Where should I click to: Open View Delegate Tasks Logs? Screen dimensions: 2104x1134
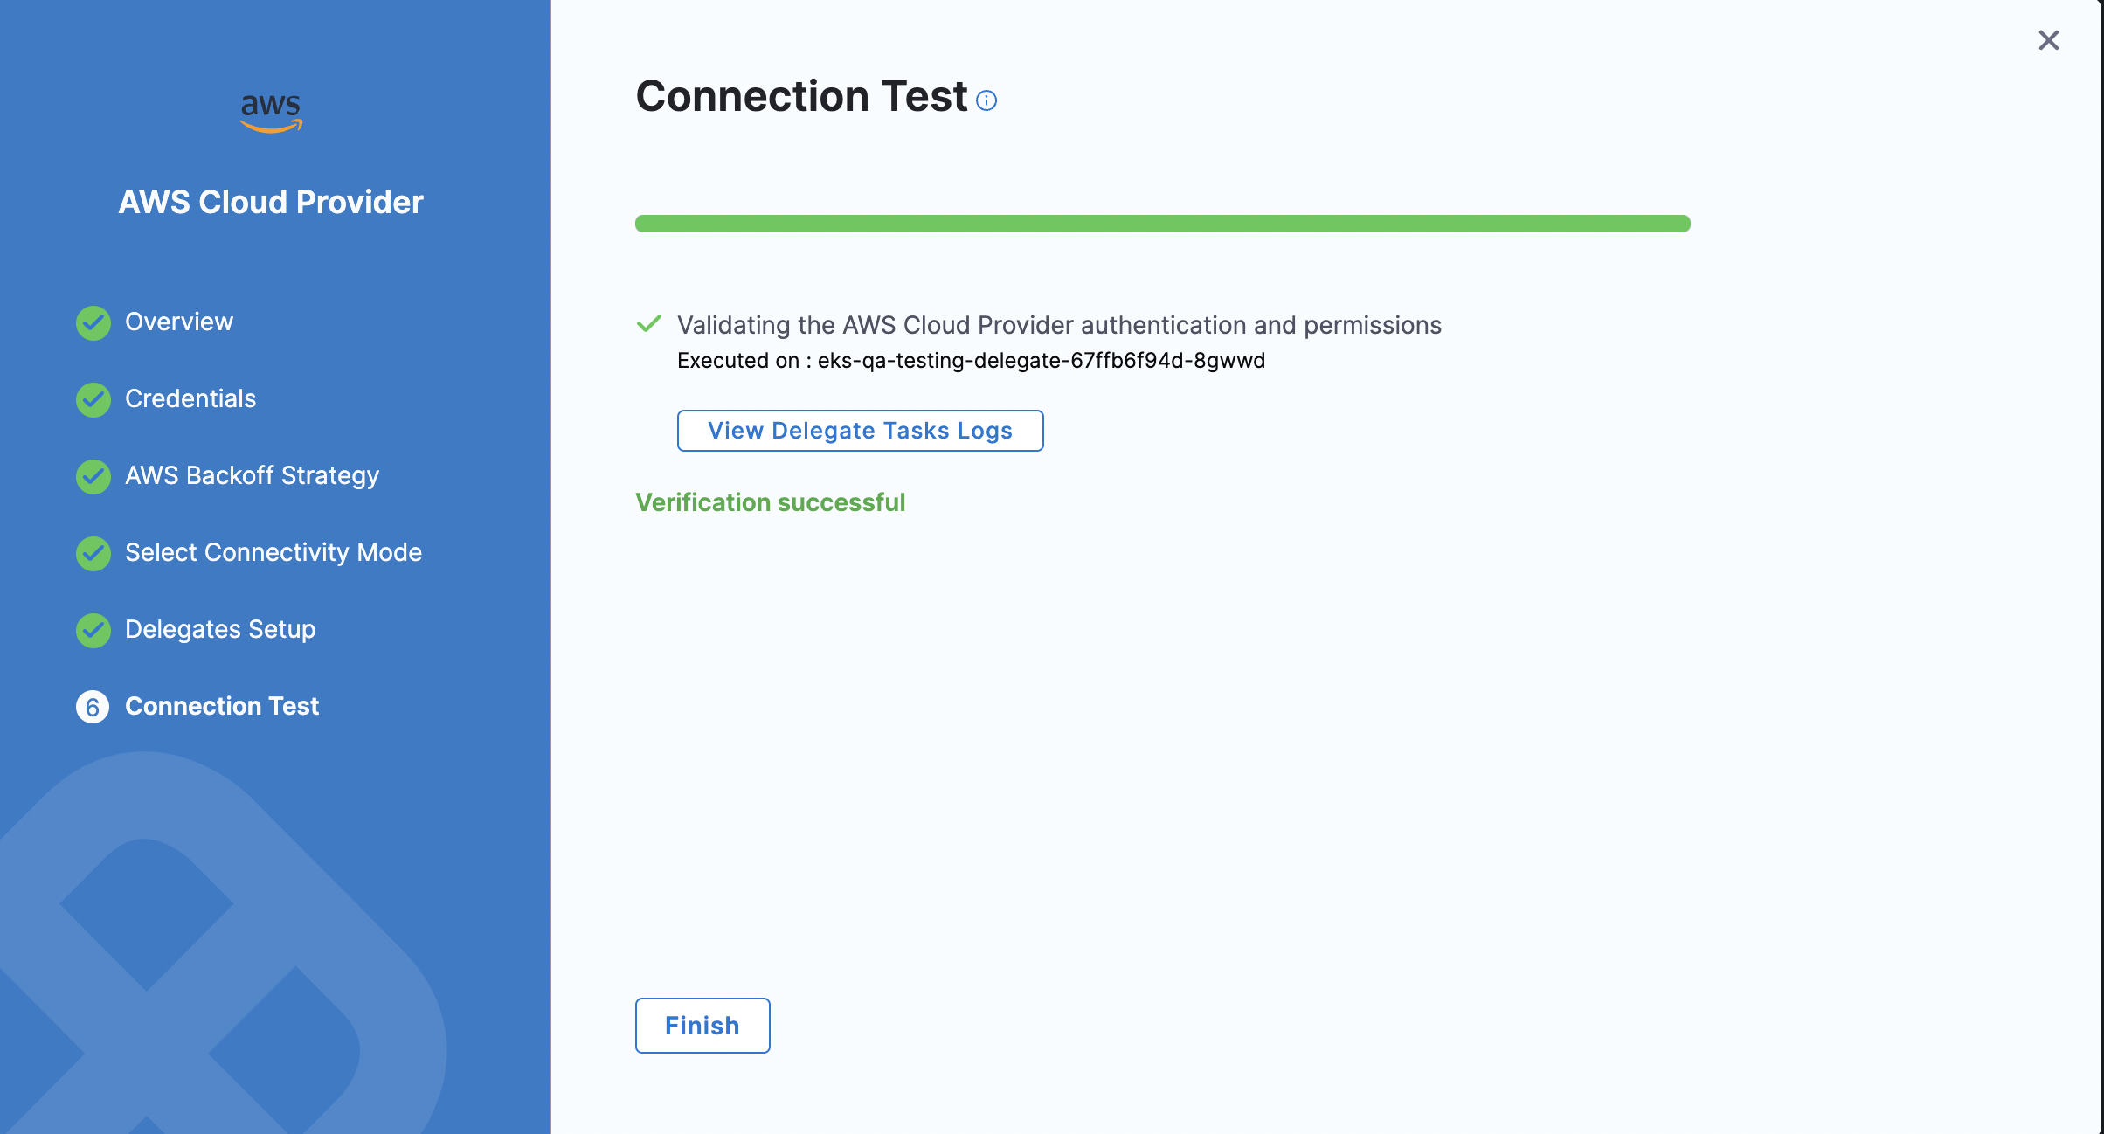coord(860,431)
